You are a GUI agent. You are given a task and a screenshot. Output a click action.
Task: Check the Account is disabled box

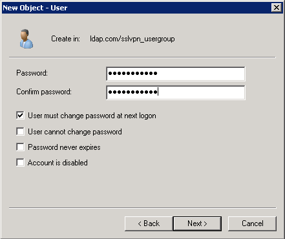[20, 163]
